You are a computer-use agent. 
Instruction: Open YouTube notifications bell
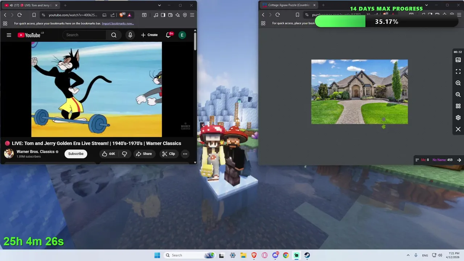click(x=168, y=35)
